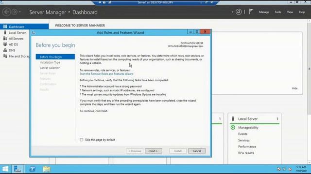Click the green Manageability status icon
This screenshot has height=174, width=311.
[x=233, y=128]
